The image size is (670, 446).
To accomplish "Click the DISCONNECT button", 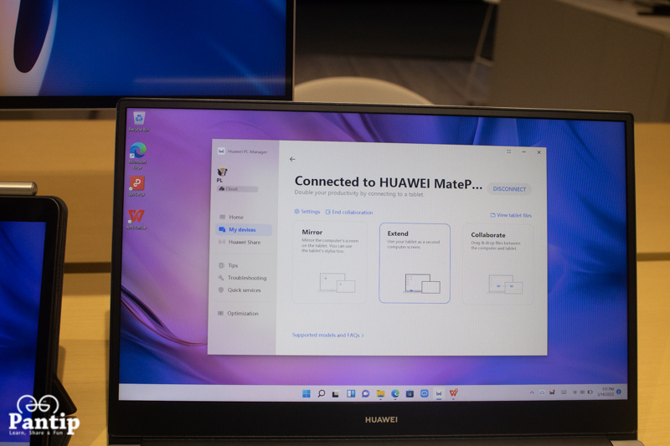I will coord(509,189).
